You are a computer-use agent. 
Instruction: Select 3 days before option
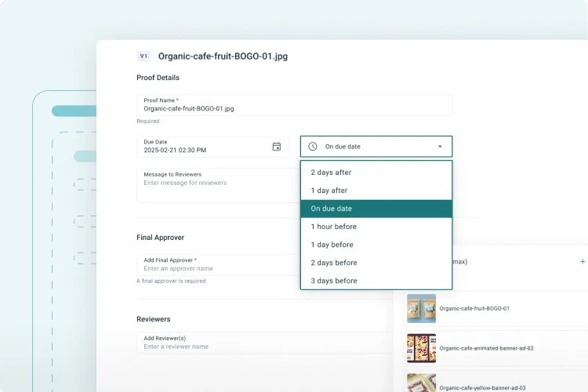pos(376,281)
